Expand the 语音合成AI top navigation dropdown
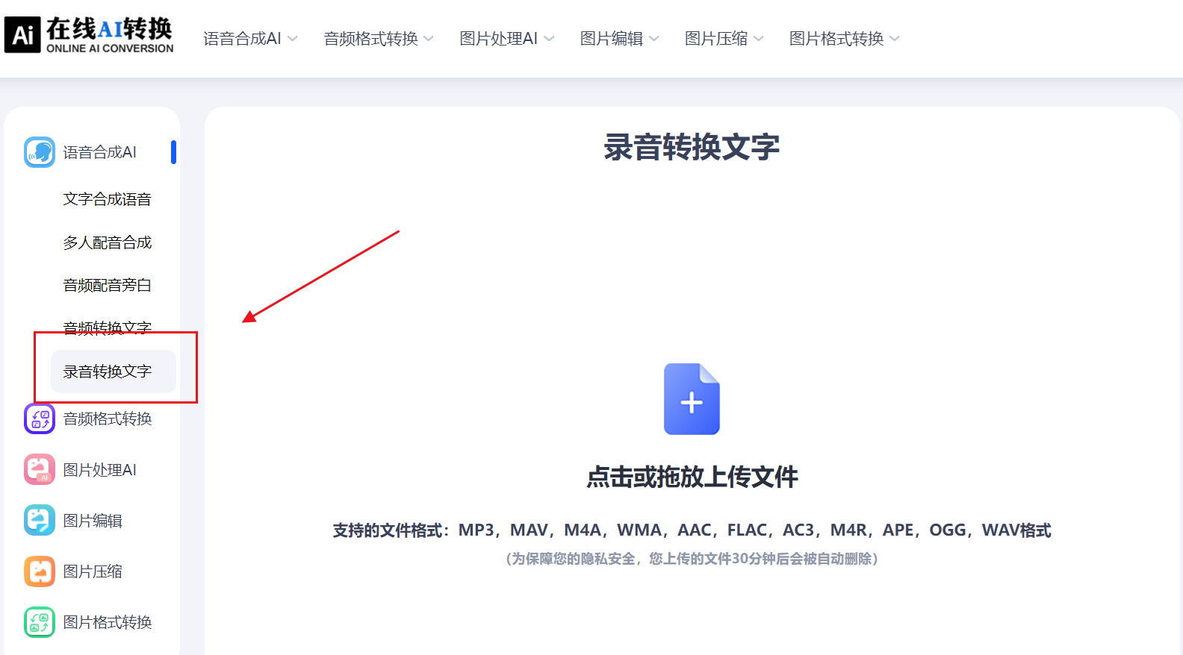 click(250, 39)
